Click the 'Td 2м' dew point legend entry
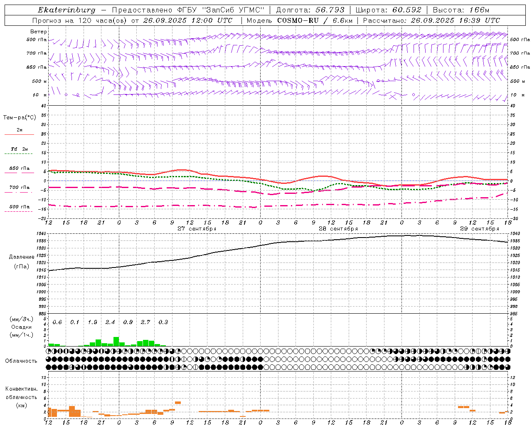Screen dimensions: 532x426 pyautogui.click(x=19, y=149)
